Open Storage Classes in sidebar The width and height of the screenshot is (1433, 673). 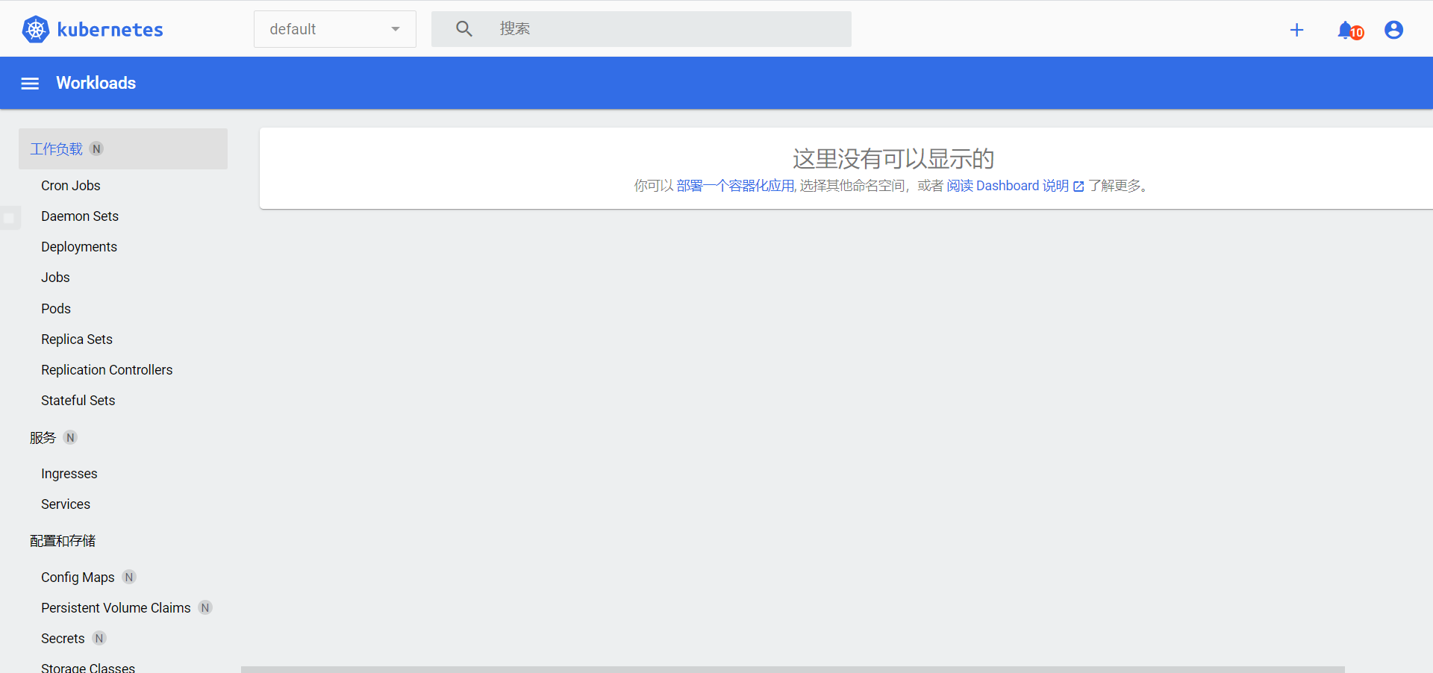point(88,667)
